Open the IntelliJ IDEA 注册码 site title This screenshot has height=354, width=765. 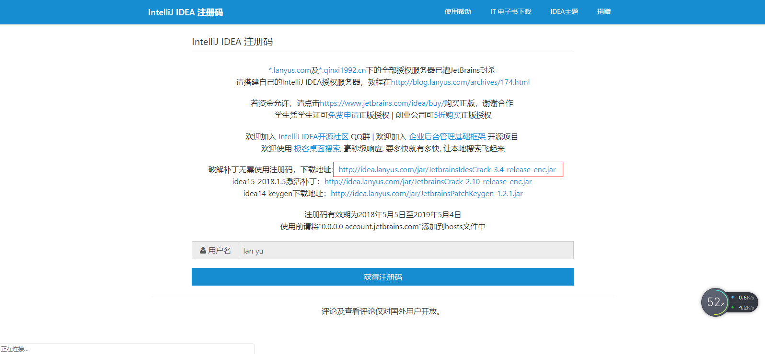[185, 12]
